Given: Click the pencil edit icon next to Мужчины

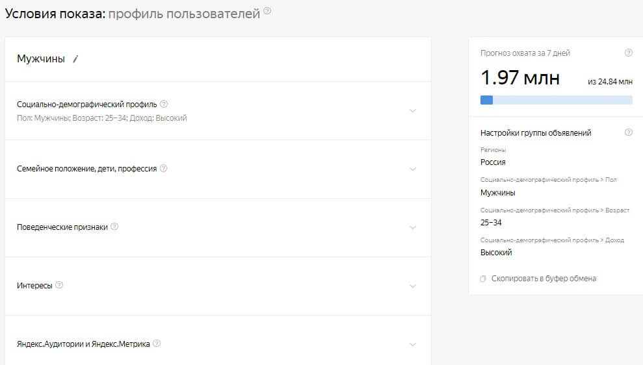Looking at the screenshot, I should pos(75,59).
